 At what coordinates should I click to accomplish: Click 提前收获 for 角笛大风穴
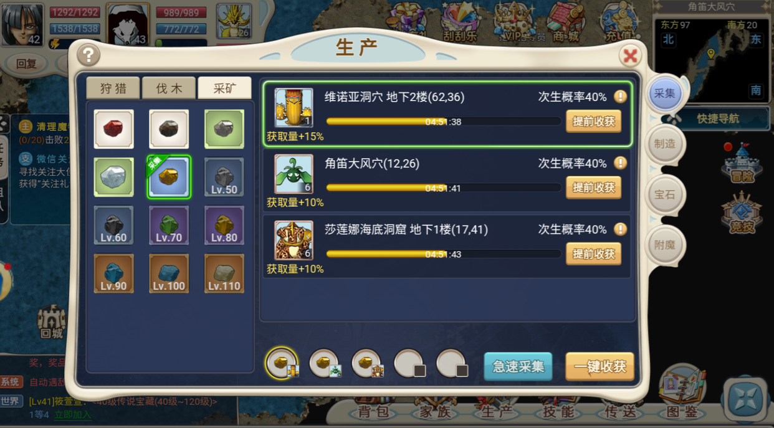point(593,188)
